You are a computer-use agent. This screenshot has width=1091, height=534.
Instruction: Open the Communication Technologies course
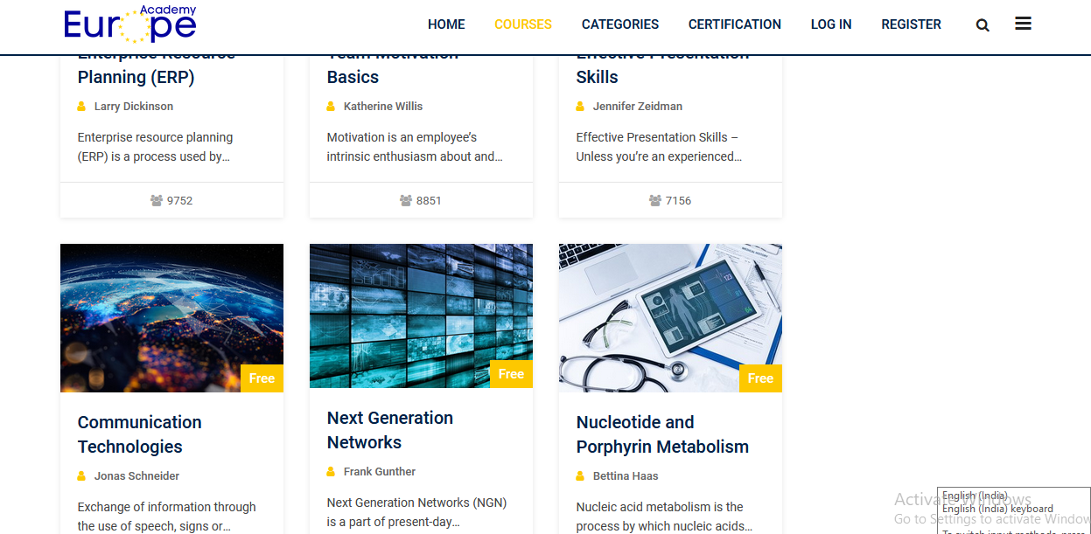click(139, 433)
